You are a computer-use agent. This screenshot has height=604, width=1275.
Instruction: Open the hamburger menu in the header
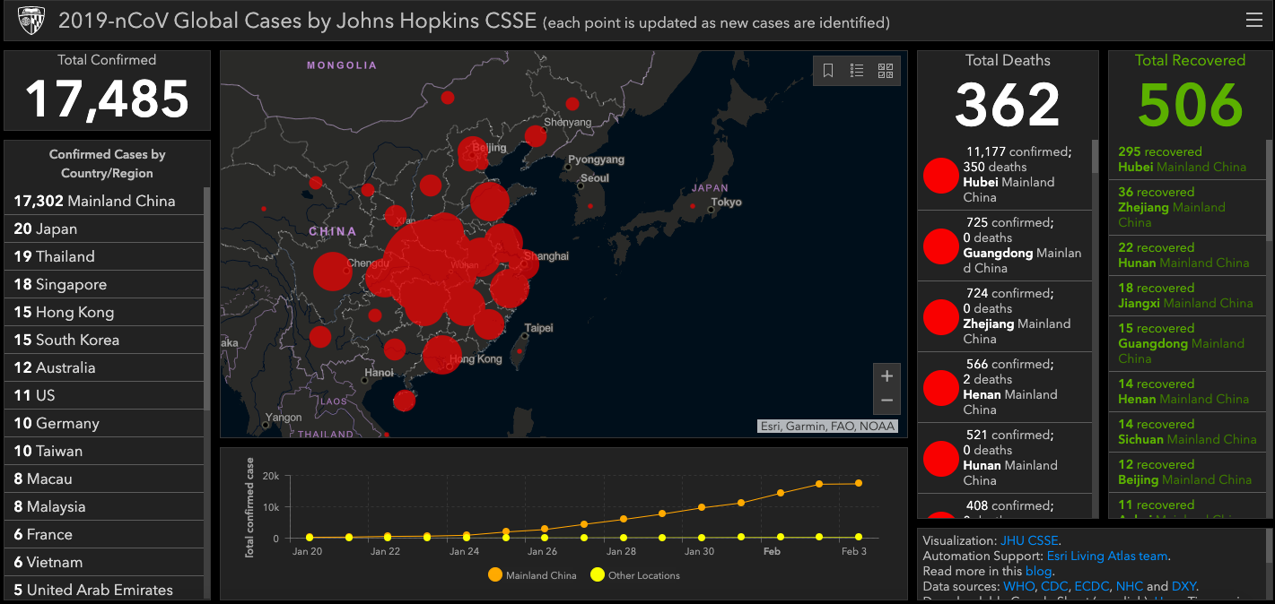click(x=1253, y=21)
